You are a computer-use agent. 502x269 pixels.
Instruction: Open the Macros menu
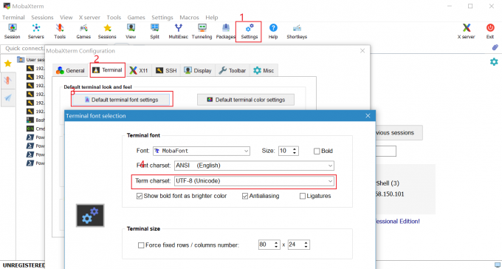click(x=189, y=17)
